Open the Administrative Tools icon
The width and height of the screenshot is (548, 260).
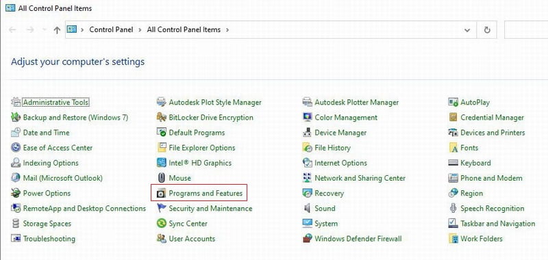point(16,102)
